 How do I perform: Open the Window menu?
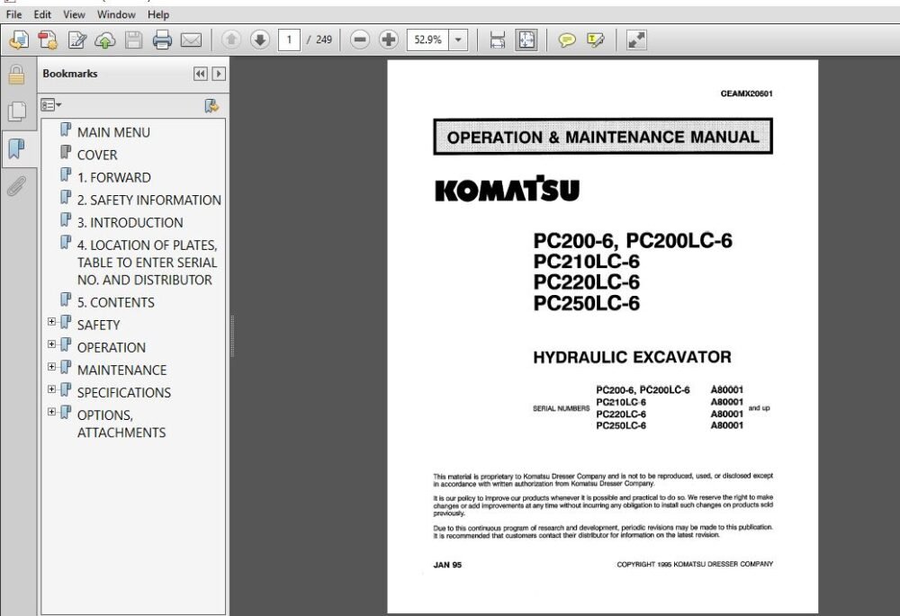tap(116, 14)
